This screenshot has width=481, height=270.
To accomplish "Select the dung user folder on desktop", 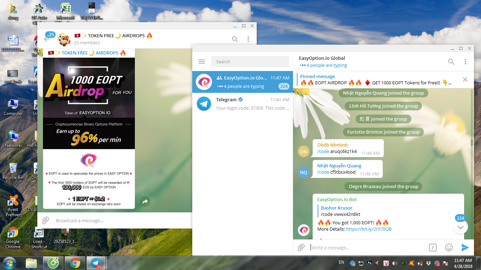I will (12, 11).
